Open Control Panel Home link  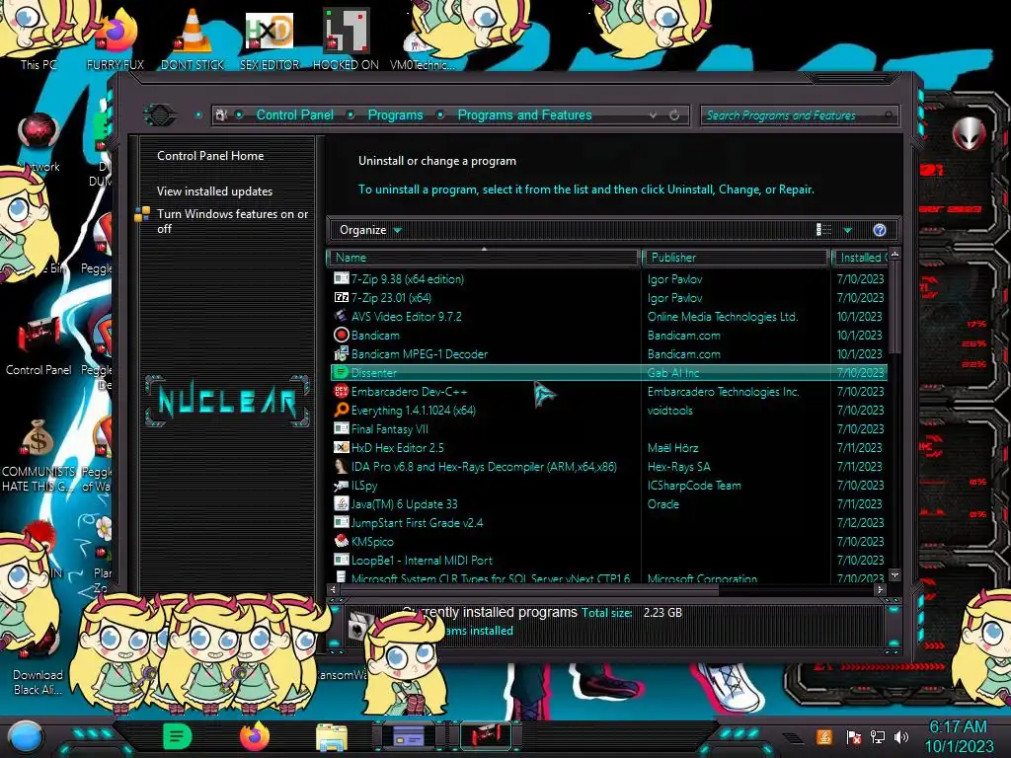click(x=210, y=156)
